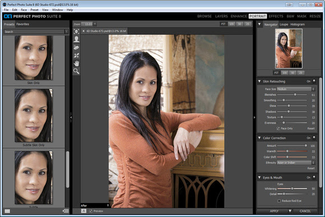Open the Preset menu

click(34, 10)
